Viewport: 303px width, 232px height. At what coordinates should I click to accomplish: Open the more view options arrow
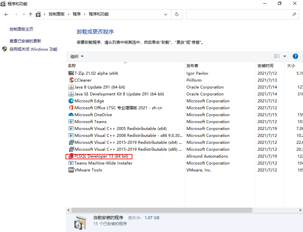click(x=285, y=56)
